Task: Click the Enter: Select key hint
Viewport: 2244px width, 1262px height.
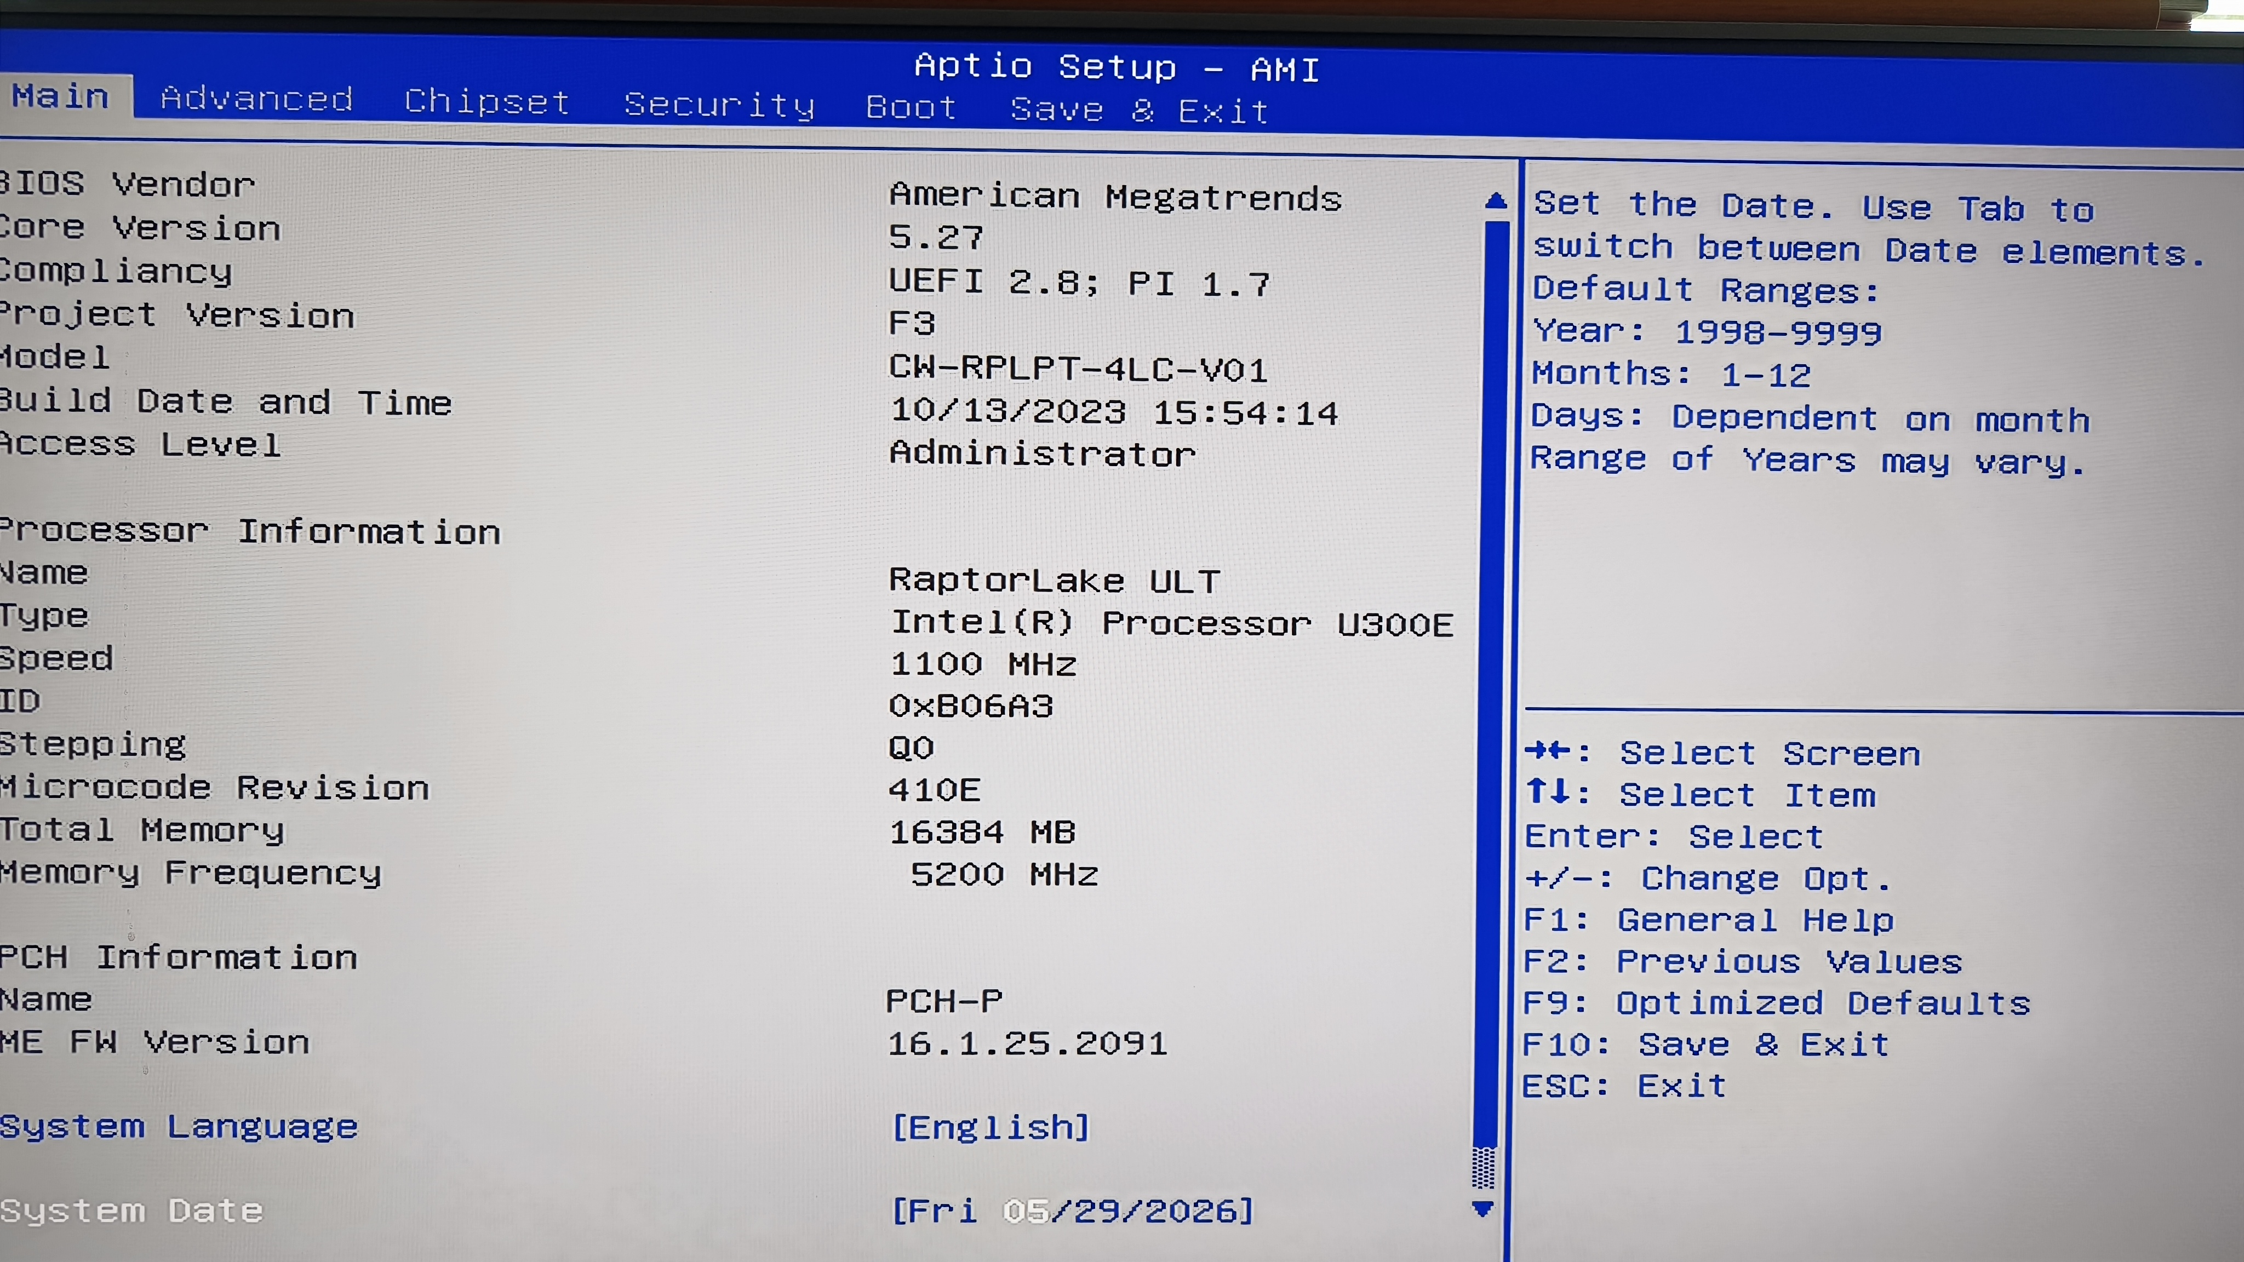Action: (x=1674, y=836)
